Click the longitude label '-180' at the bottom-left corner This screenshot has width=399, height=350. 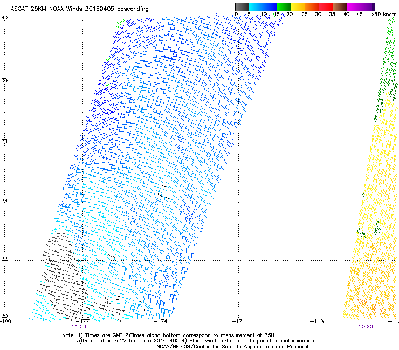[5, 321]
